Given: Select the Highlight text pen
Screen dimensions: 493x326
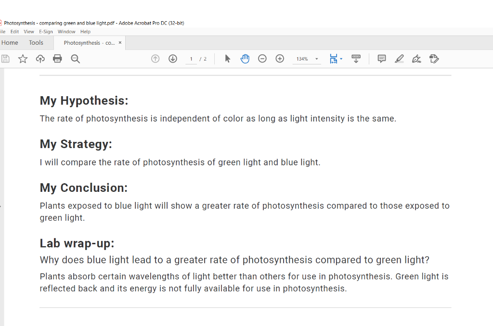Looking at the screenshot, I should pyautogui.click(x=399, y=59).
